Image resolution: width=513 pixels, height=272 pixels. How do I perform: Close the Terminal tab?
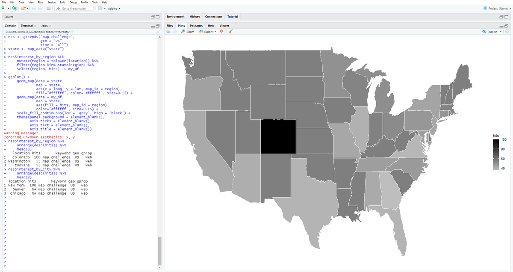[35, 26]
